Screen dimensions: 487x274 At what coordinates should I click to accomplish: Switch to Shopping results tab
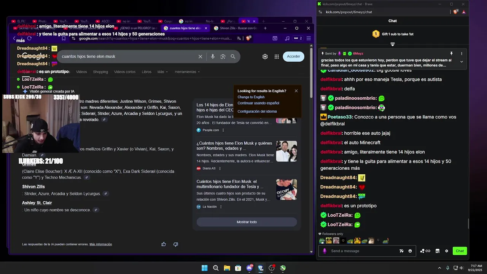point(100,72)
